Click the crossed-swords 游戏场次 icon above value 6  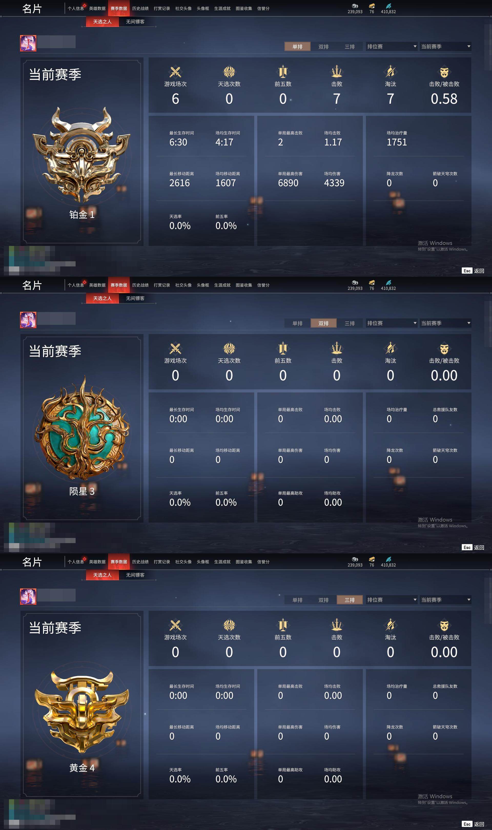(175, 72)
